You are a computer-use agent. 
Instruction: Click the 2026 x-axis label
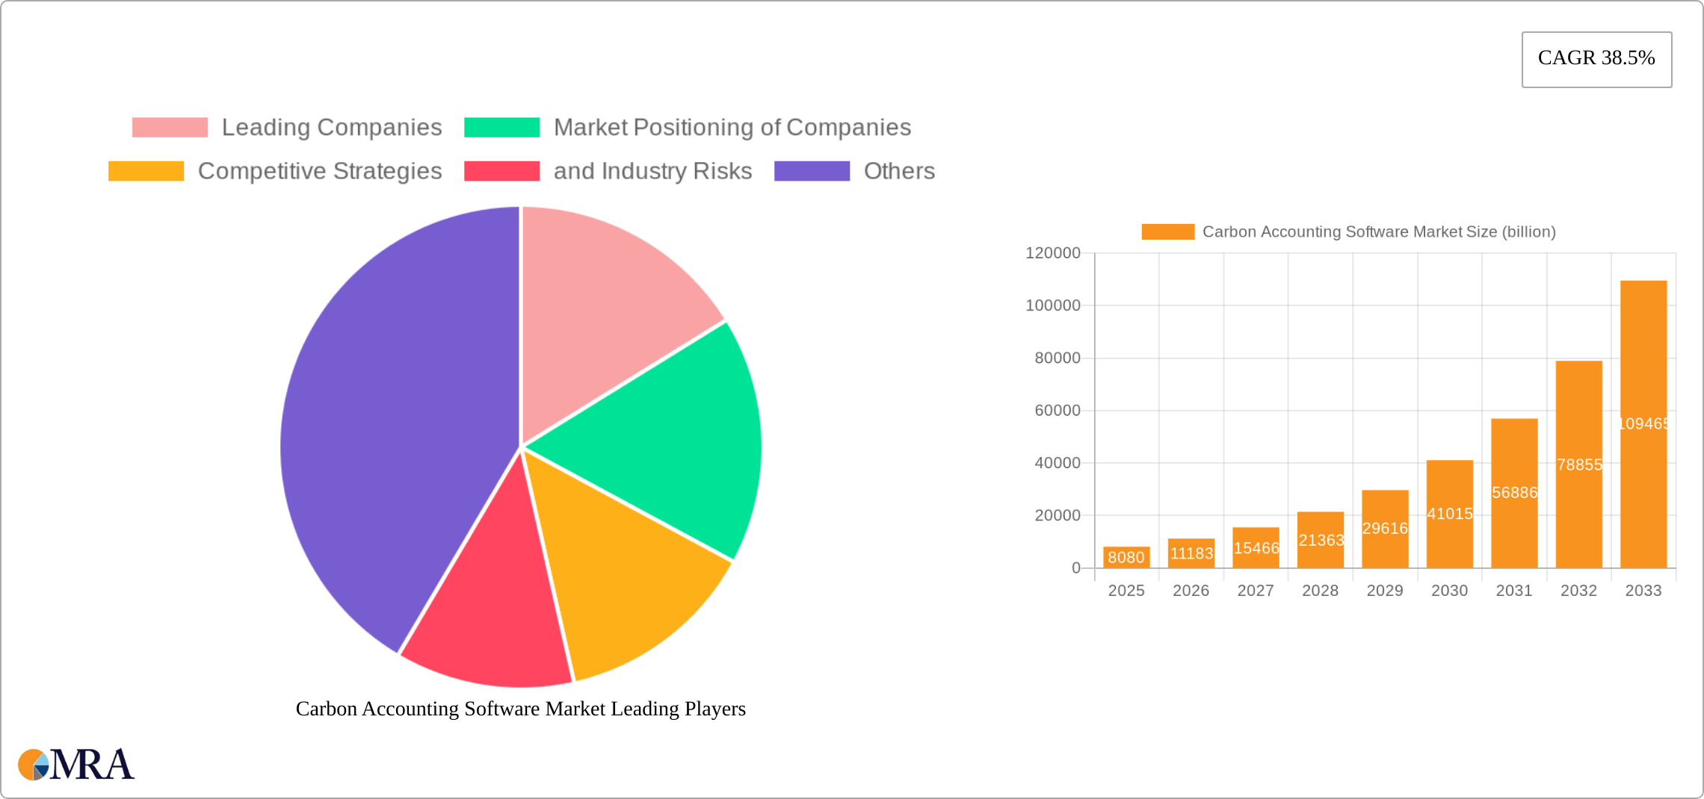1191,591
